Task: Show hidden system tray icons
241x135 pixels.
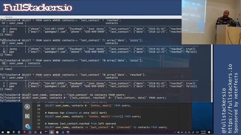Action: (x=175, y=132)
